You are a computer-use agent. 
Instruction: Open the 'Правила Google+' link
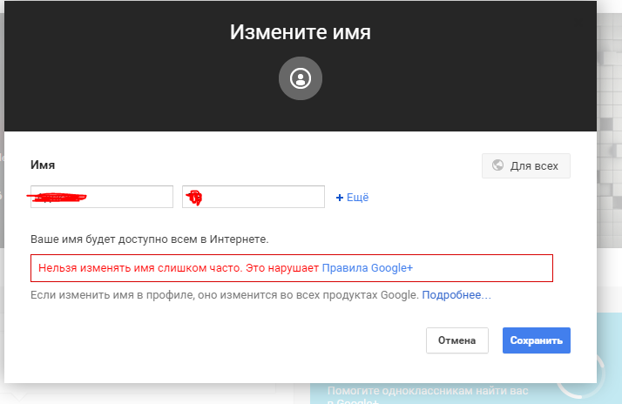[x=368, y=268]
